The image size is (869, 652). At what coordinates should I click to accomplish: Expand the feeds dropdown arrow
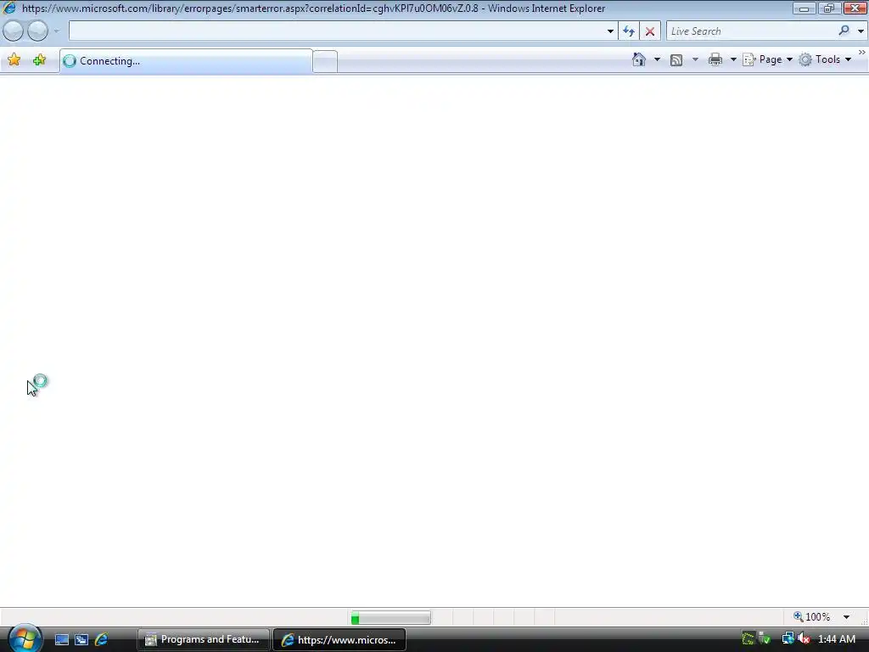(x=695, y=59)
